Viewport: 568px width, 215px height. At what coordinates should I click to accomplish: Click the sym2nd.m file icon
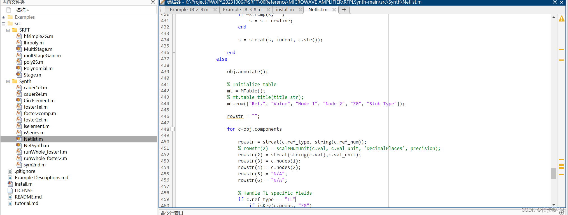pyautogui.click(x=19, y=165)
